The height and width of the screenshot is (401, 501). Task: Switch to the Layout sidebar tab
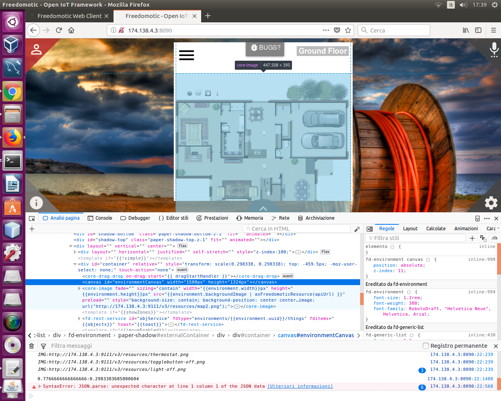click(410, 229)
